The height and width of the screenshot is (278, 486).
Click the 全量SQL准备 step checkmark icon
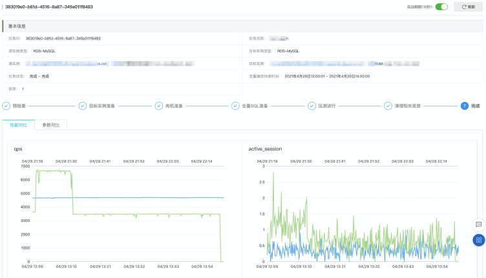pos(235,106)
